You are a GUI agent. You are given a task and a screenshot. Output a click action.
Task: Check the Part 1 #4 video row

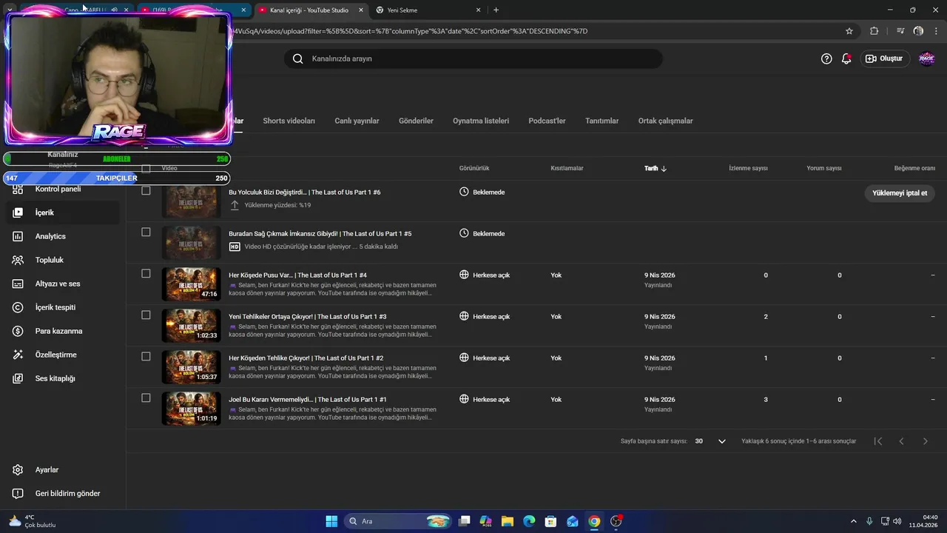click(146, 274)
